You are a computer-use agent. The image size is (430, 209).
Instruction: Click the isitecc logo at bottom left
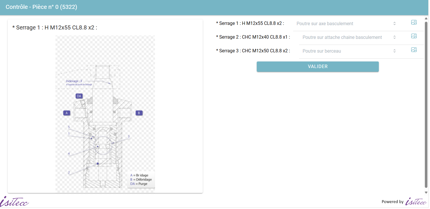tap(15, 201)
